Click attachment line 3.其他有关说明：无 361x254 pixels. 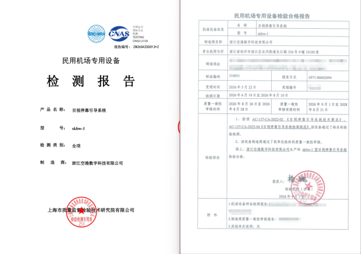point(244,226)
